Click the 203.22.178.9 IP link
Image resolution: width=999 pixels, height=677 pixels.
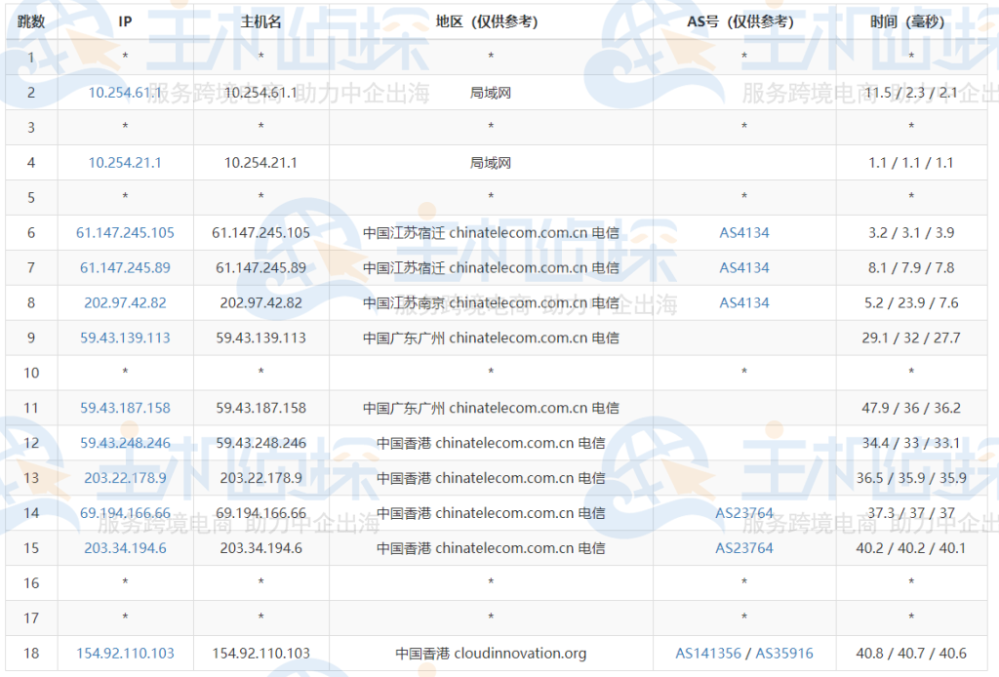125,478
